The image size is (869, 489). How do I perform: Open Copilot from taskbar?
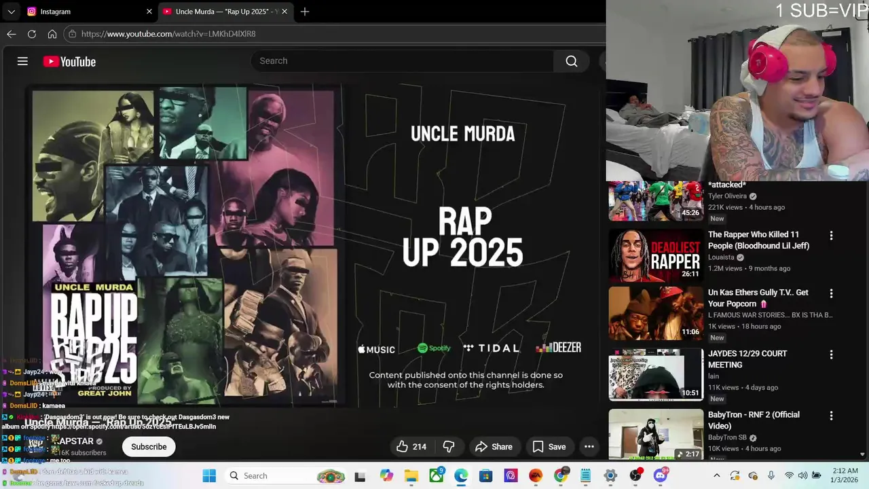coord(386,475)
